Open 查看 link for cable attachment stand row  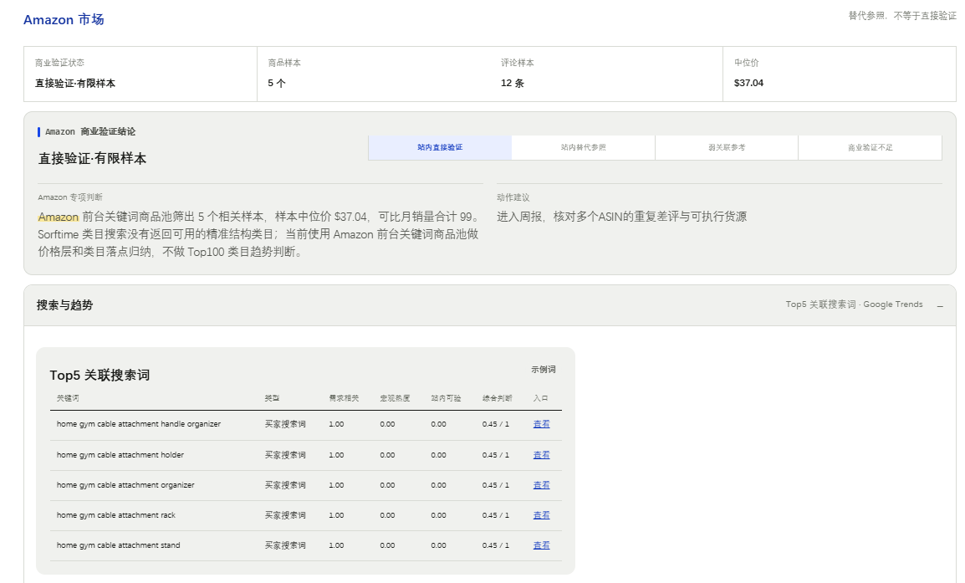(541, 545)
